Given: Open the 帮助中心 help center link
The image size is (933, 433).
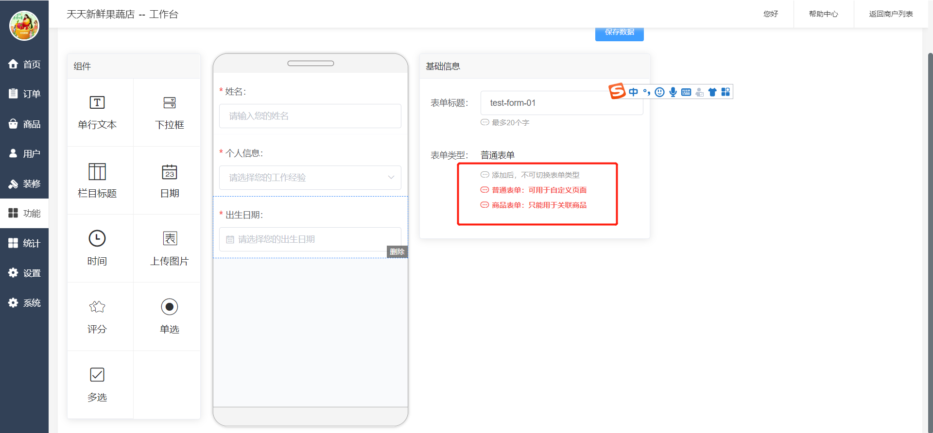Looking at the screenshot, I should [x=823, y=14].
